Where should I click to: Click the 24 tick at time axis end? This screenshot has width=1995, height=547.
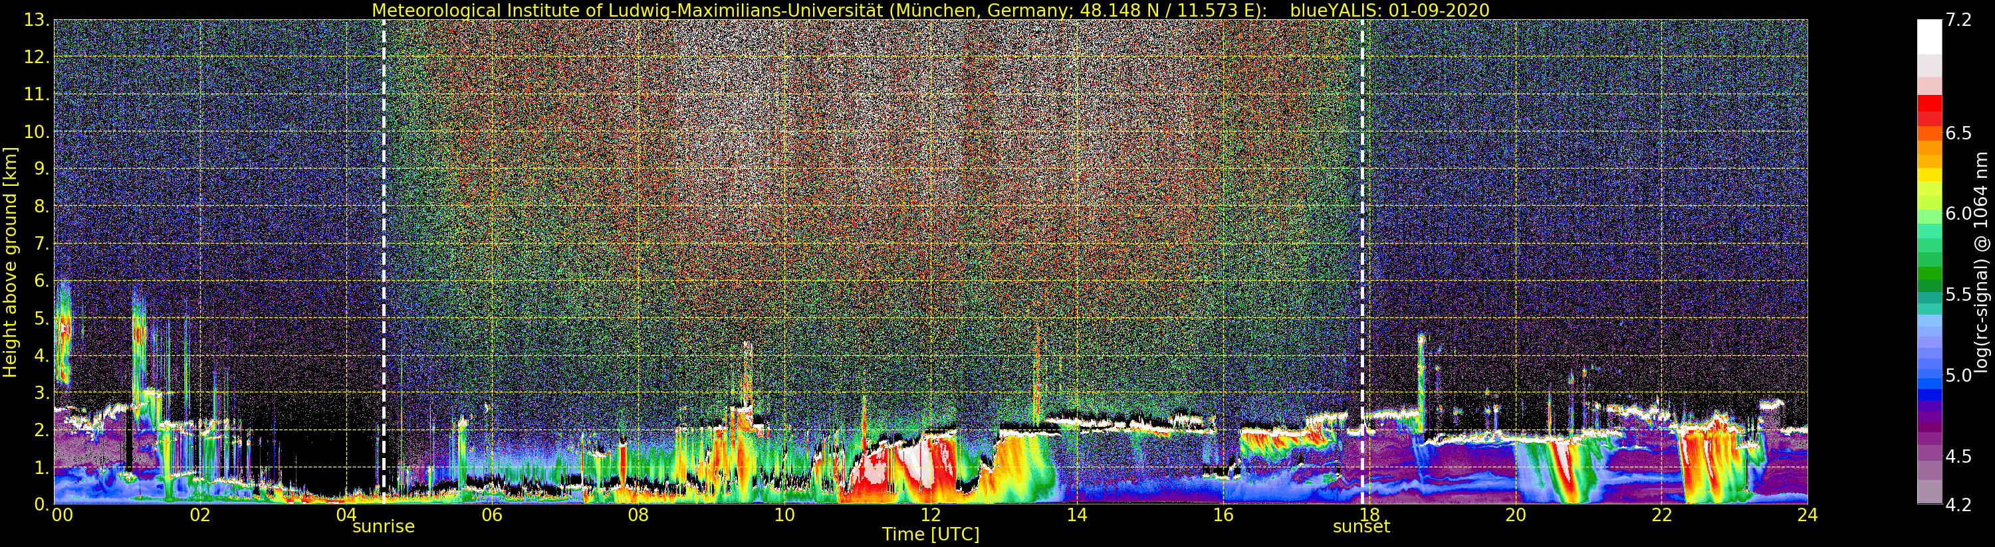tap(1807, 514)
